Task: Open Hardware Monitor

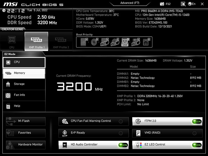Action: click(26, 145)
